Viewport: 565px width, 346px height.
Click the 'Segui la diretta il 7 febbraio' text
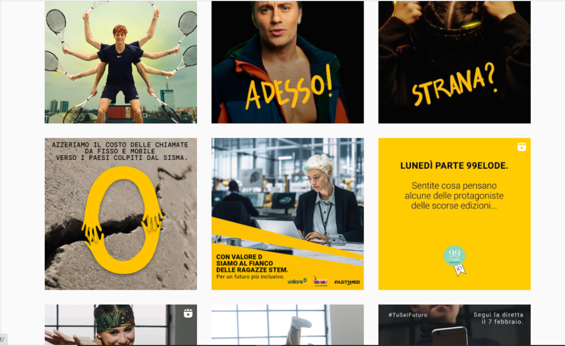(x=498, y=318)
